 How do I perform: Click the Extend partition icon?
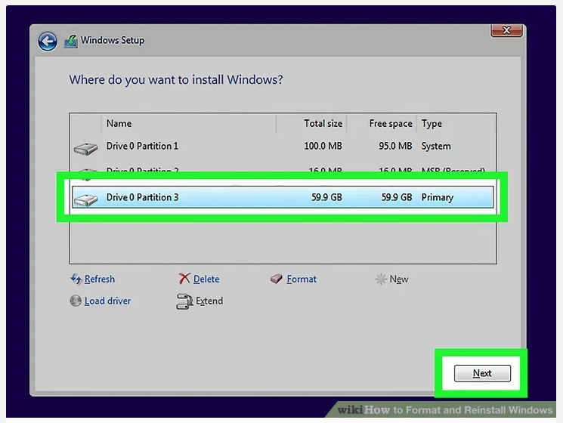184,301
